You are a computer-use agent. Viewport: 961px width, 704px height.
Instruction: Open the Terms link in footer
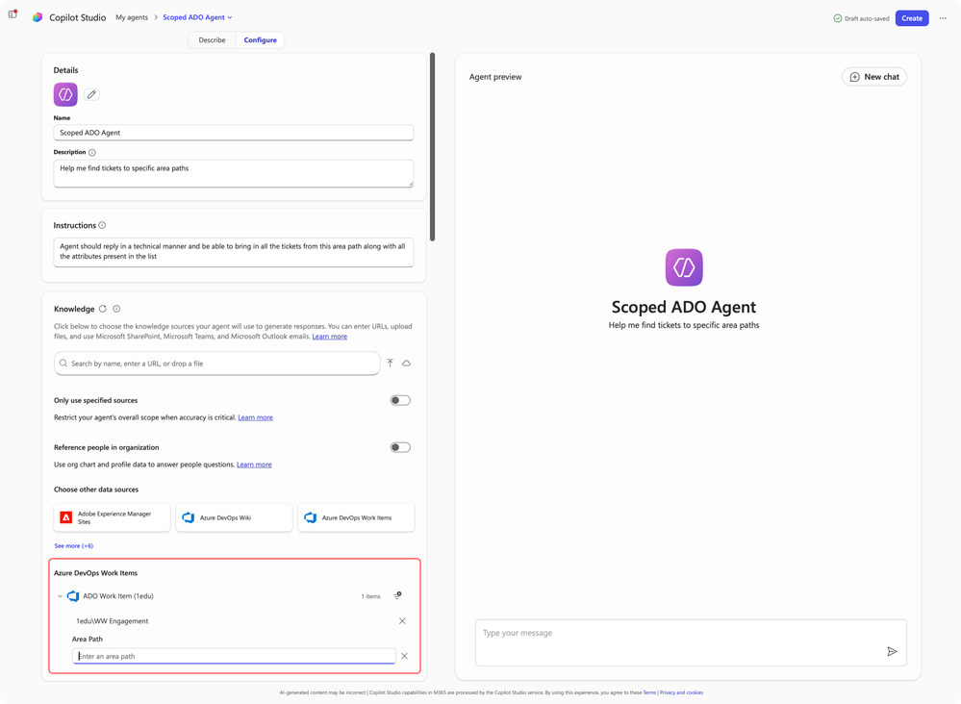649,693
